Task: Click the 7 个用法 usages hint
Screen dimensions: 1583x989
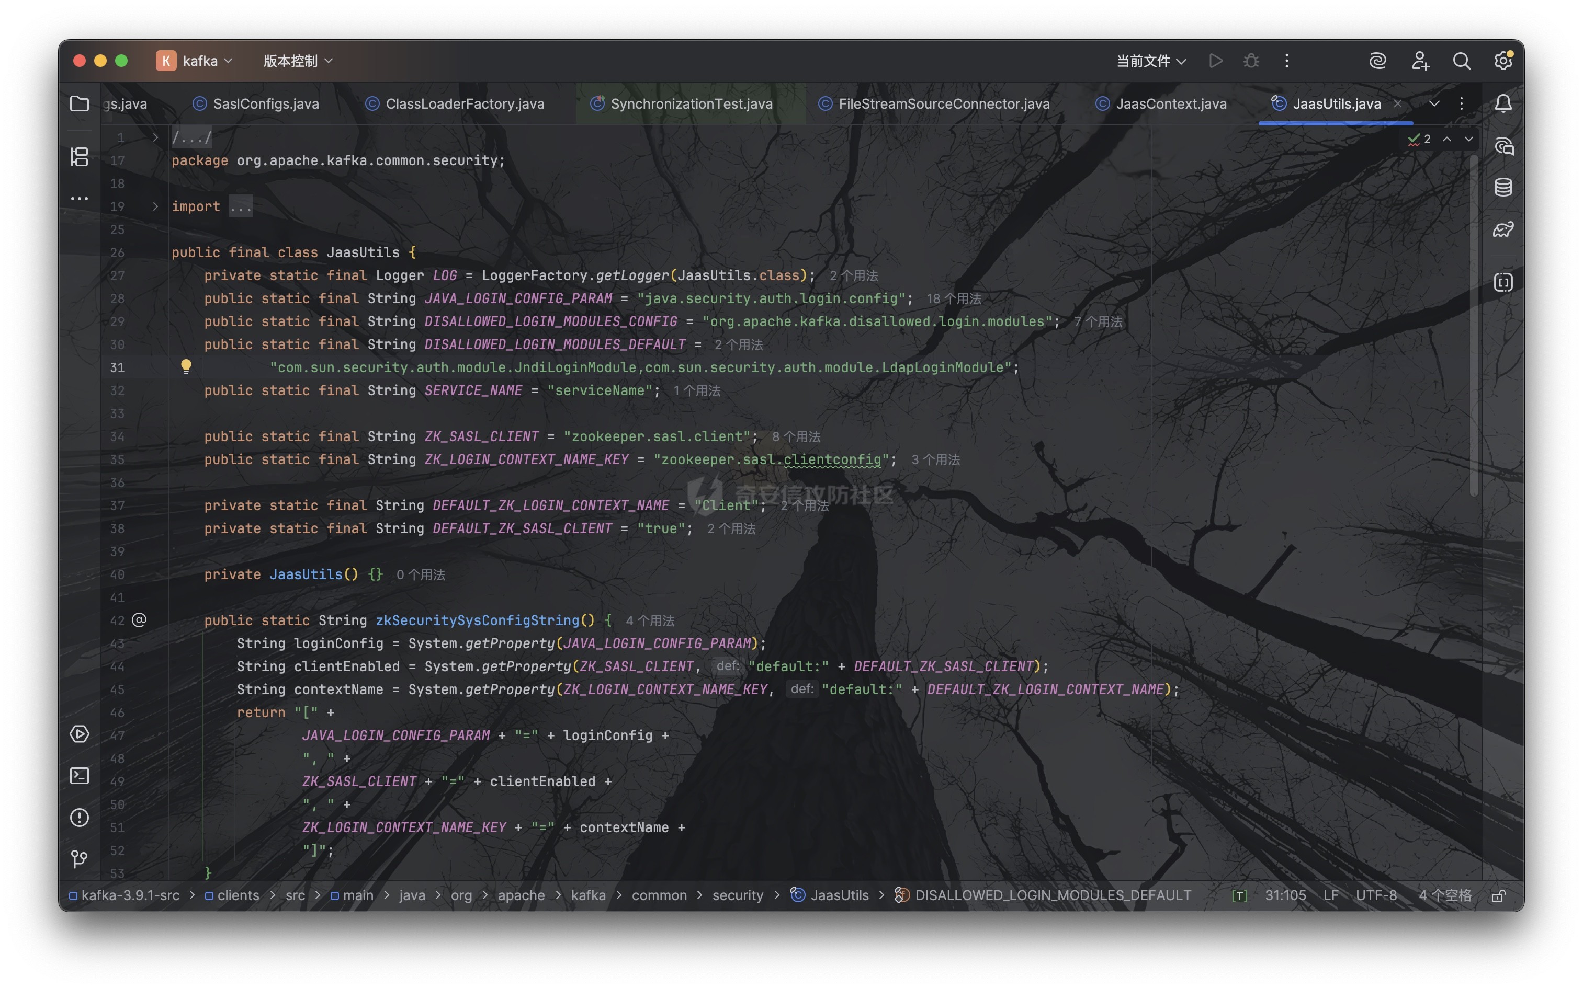Action: point(1098,322)
